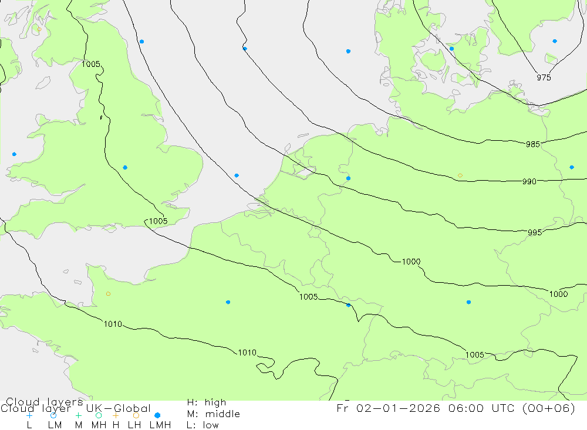
Task: Select the orange LH circle over Brittany
Action: coord(108,294)
